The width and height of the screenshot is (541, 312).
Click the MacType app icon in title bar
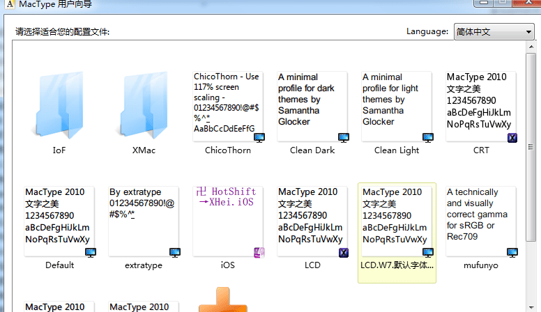[10, 4]
